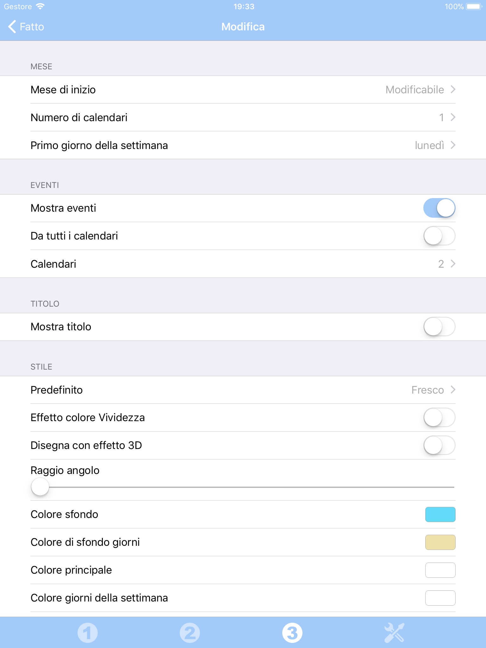Tap the Fatto done button

point(32,27)
